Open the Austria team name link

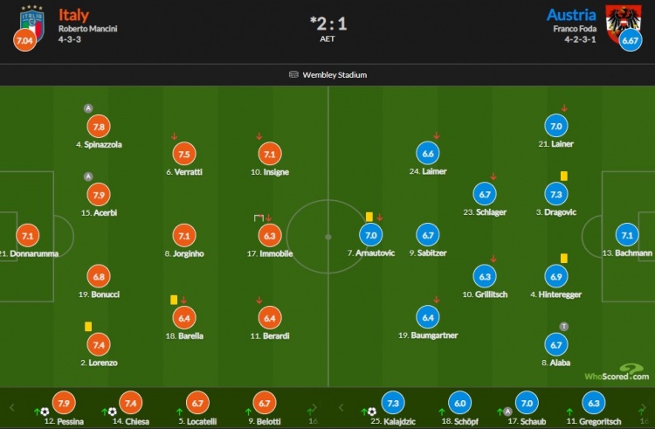[x=571, y=15]
